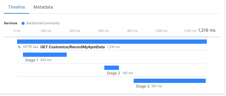The width and height of the screenshot is (226, 96).
Task: Open GET Customize/RecordMyApmData transaction details
Action: coord(73,47)
